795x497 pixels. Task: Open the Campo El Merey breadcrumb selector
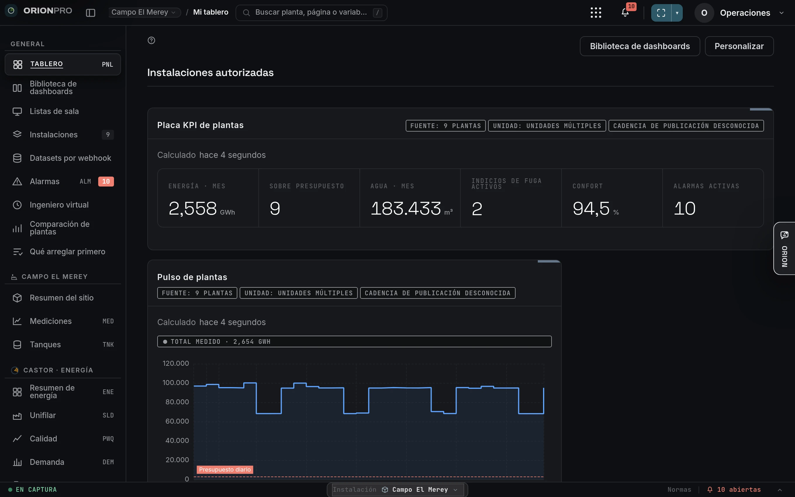(145, 12)
